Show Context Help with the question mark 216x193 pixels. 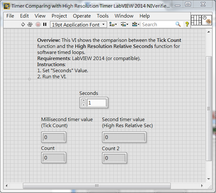click(x=187, y=24)
